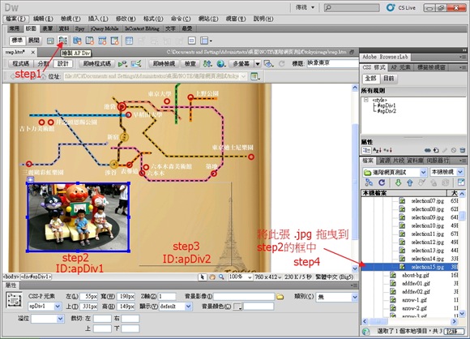Switch to the jQuery Mobile tab
The height and width of the screenshot is (339, 470).
click(105, 28)
